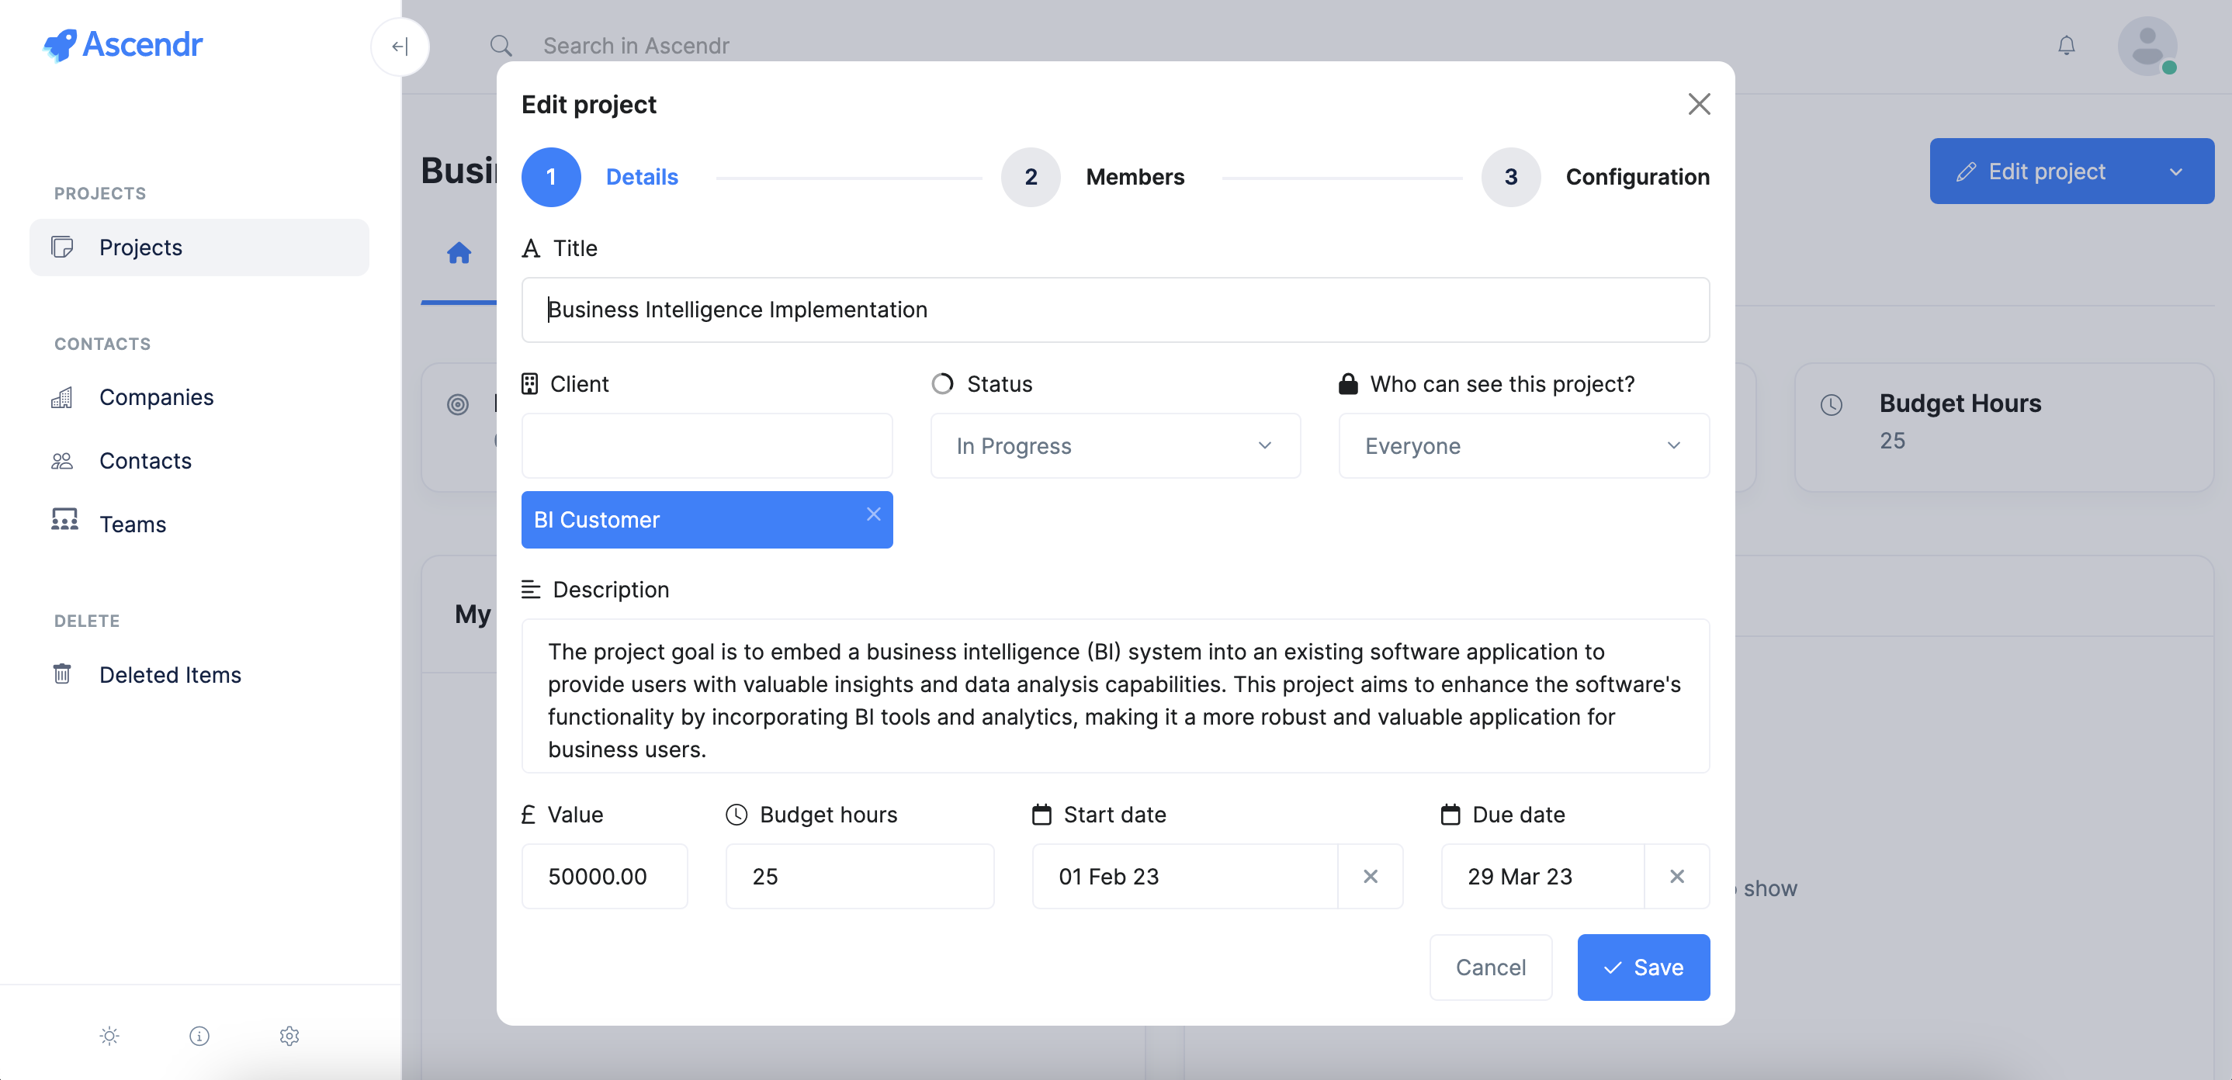
Task: Expand the Edit project button chevron
Action: click(x=2175, y=171)
